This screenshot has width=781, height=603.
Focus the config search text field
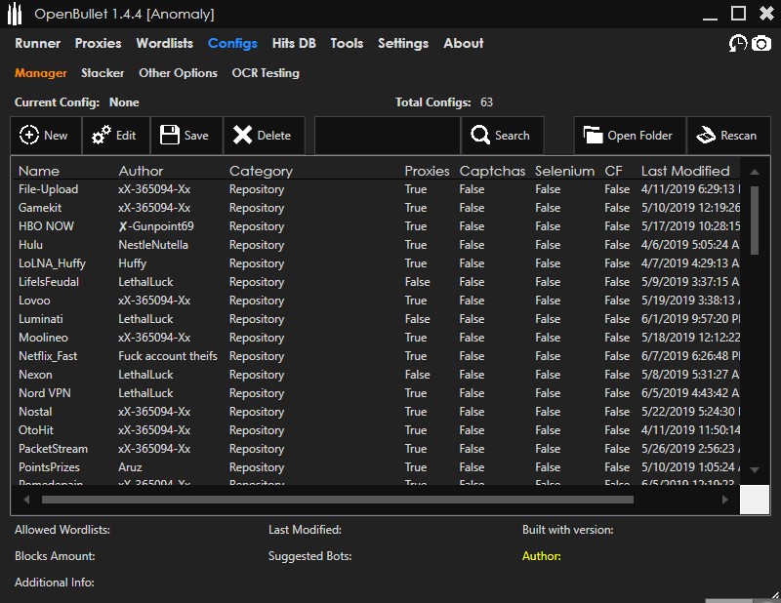click(387, 136)
